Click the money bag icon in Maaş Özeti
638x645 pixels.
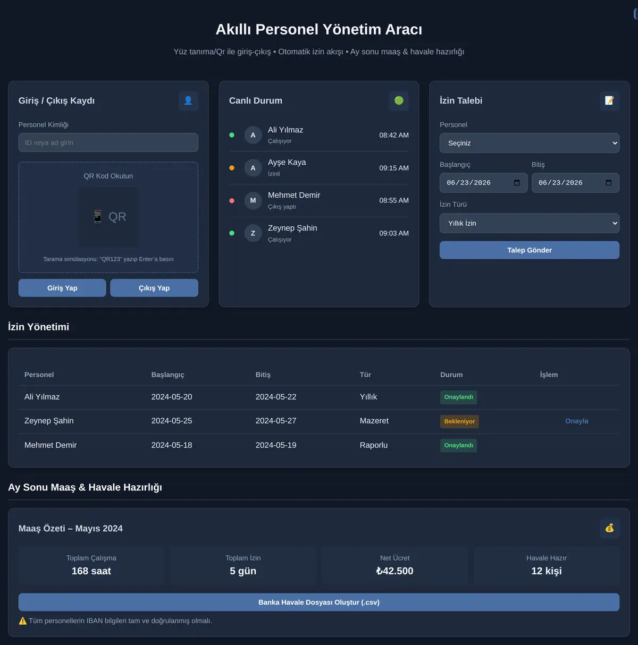click(x=609, y=528)
